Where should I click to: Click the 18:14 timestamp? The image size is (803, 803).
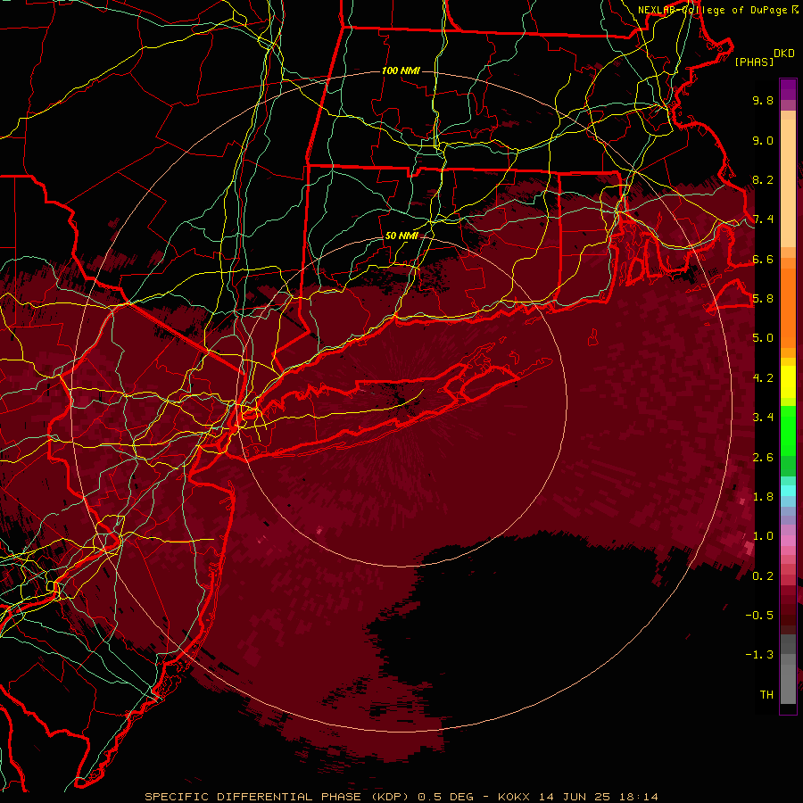pyautogui.click(x=637, y=797)
